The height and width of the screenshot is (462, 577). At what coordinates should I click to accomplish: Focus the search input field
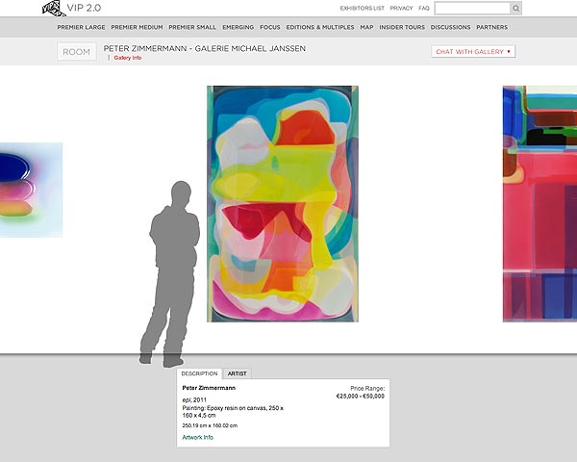[x=472, y=8]
